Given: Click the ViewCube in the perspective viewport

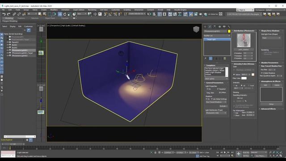Looking at the screenshot, I should [196, 29].
